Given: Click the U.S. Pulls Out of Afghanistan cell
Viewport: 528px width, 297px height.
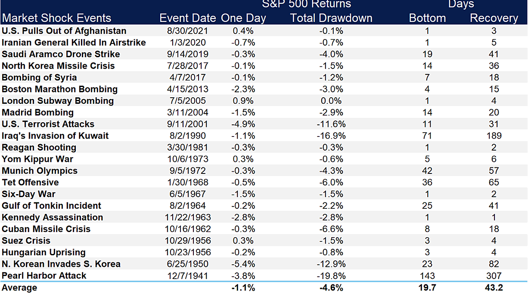Looking at the screenshot, I should pyautogui.click(x=64, y=31).
